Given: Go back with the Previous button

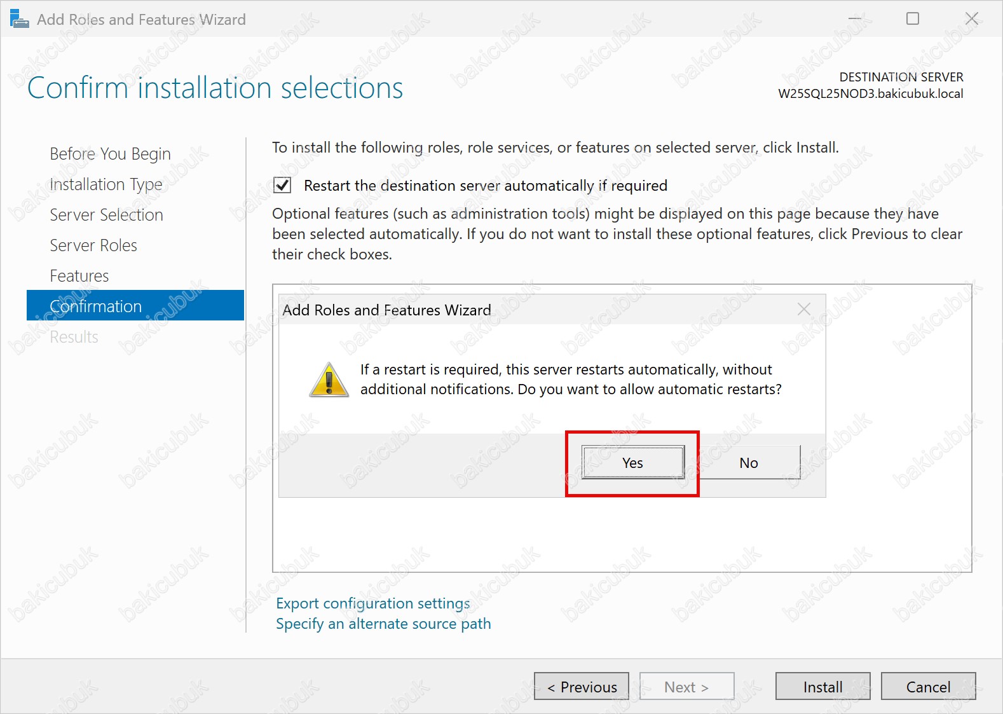Looking at the screenshot, I should click(x=582, y=687).
